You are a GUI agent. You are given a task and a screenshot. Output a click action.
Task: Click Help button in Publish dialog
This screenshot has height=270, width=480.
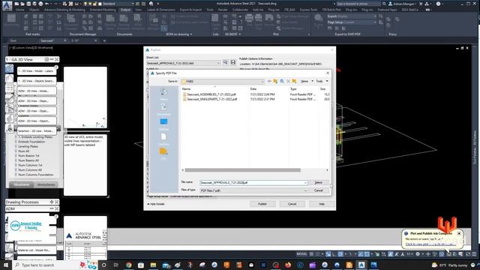322,204
